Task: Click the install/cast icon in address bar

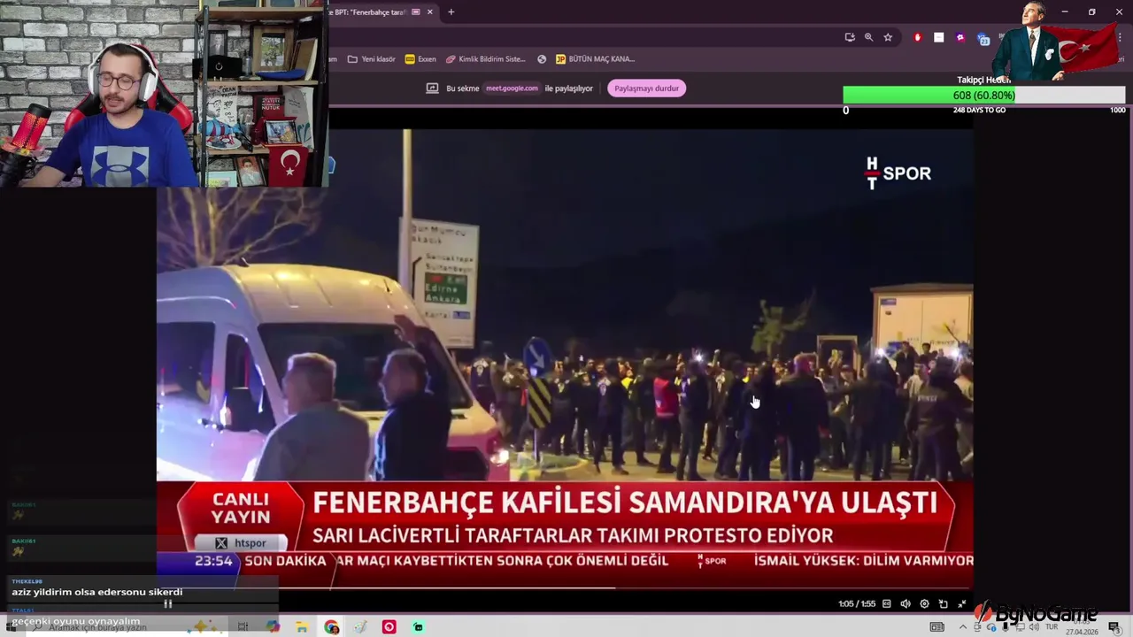Action: (850, 37)
